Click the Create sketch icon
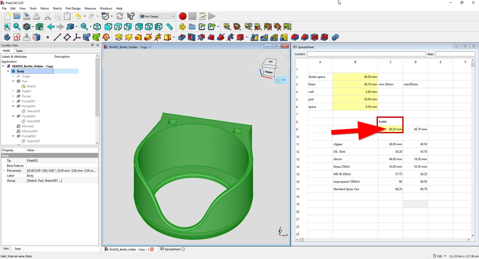 coord(17,37)
